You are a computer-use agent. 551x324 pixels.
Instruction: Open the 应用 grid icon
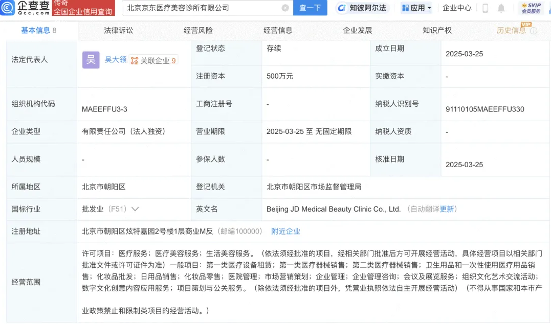[405, 8]
